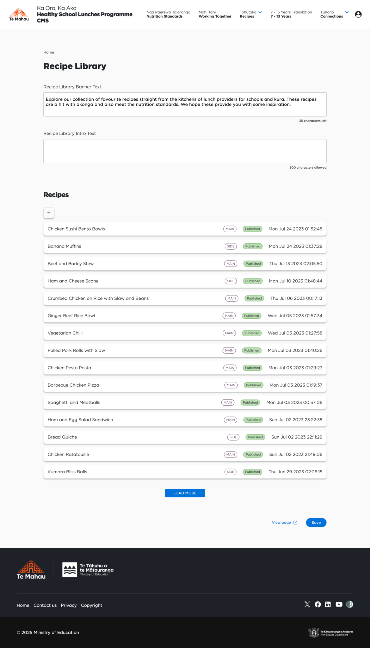Click the blue Save button

[316, 522]
